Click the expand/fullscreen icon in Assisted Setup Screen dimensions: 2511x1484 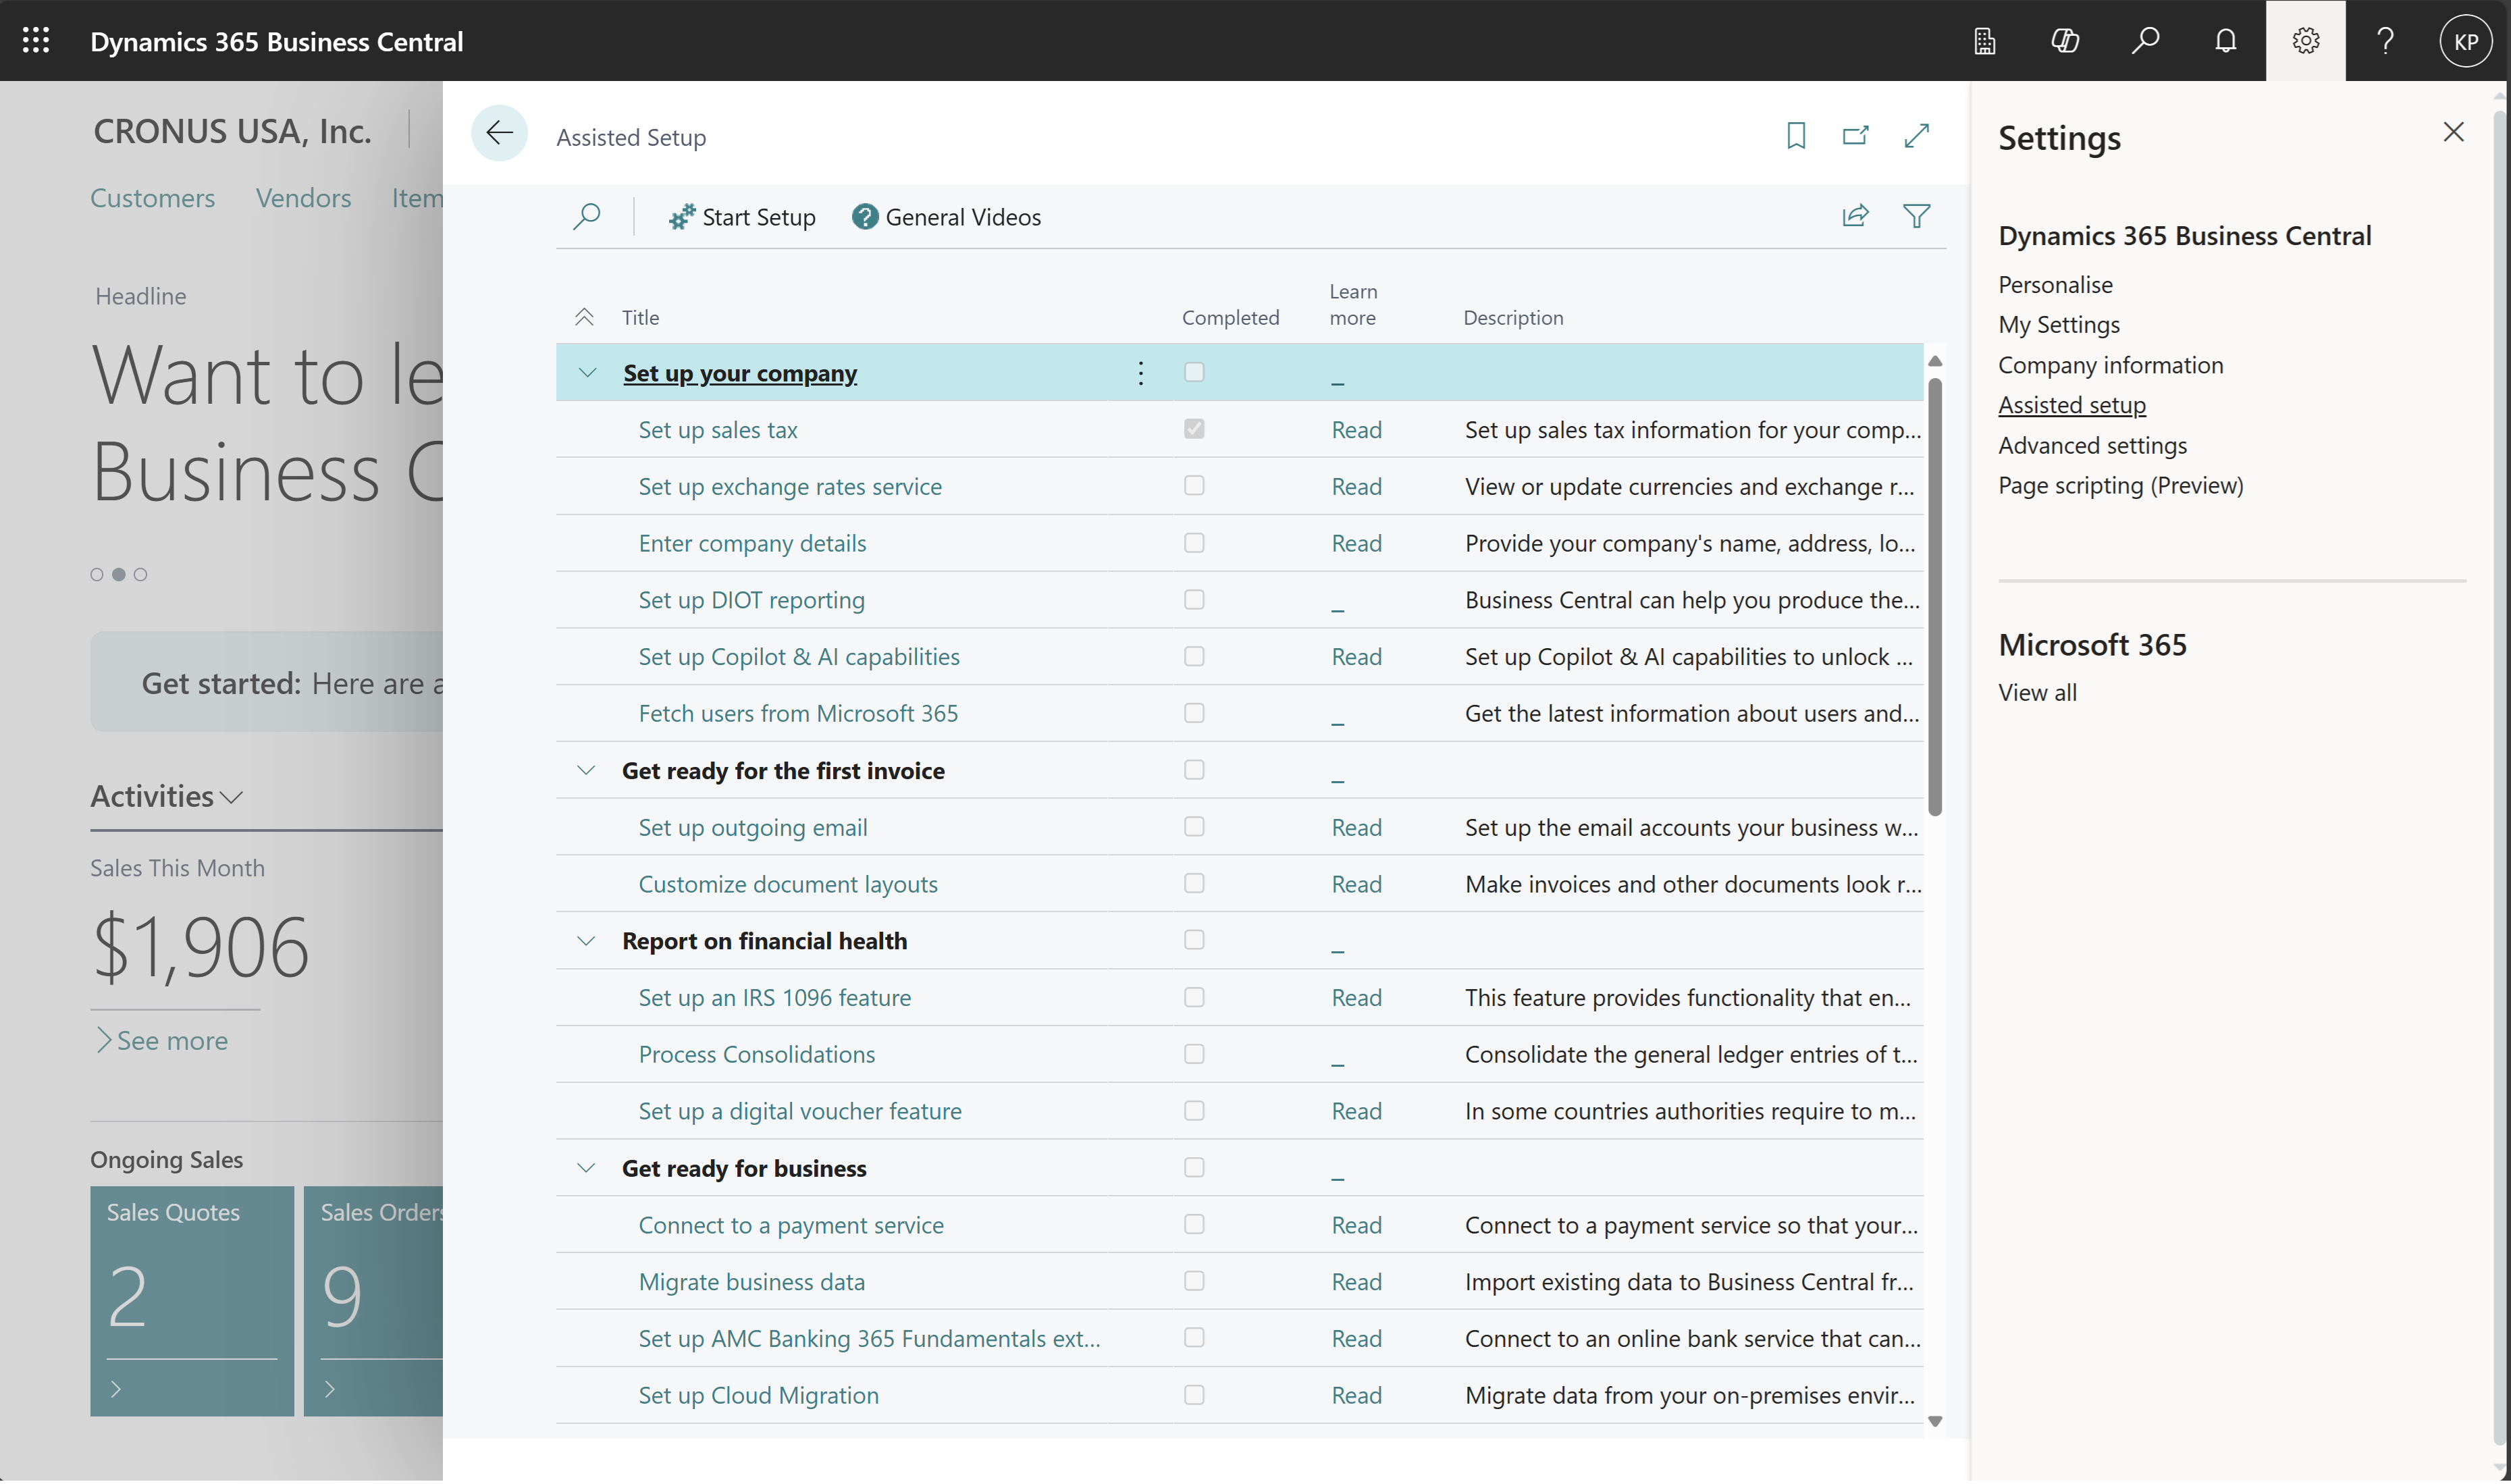click(x=1916, y=136)
